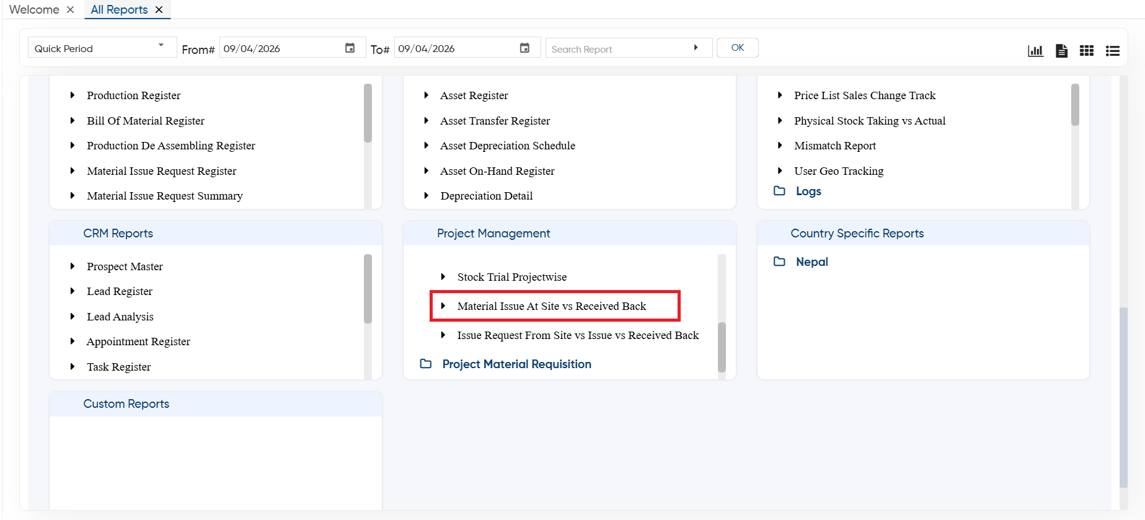Expand the Search Report arrow
Viewport: 1145px width, 520px height.
point(696,48)
